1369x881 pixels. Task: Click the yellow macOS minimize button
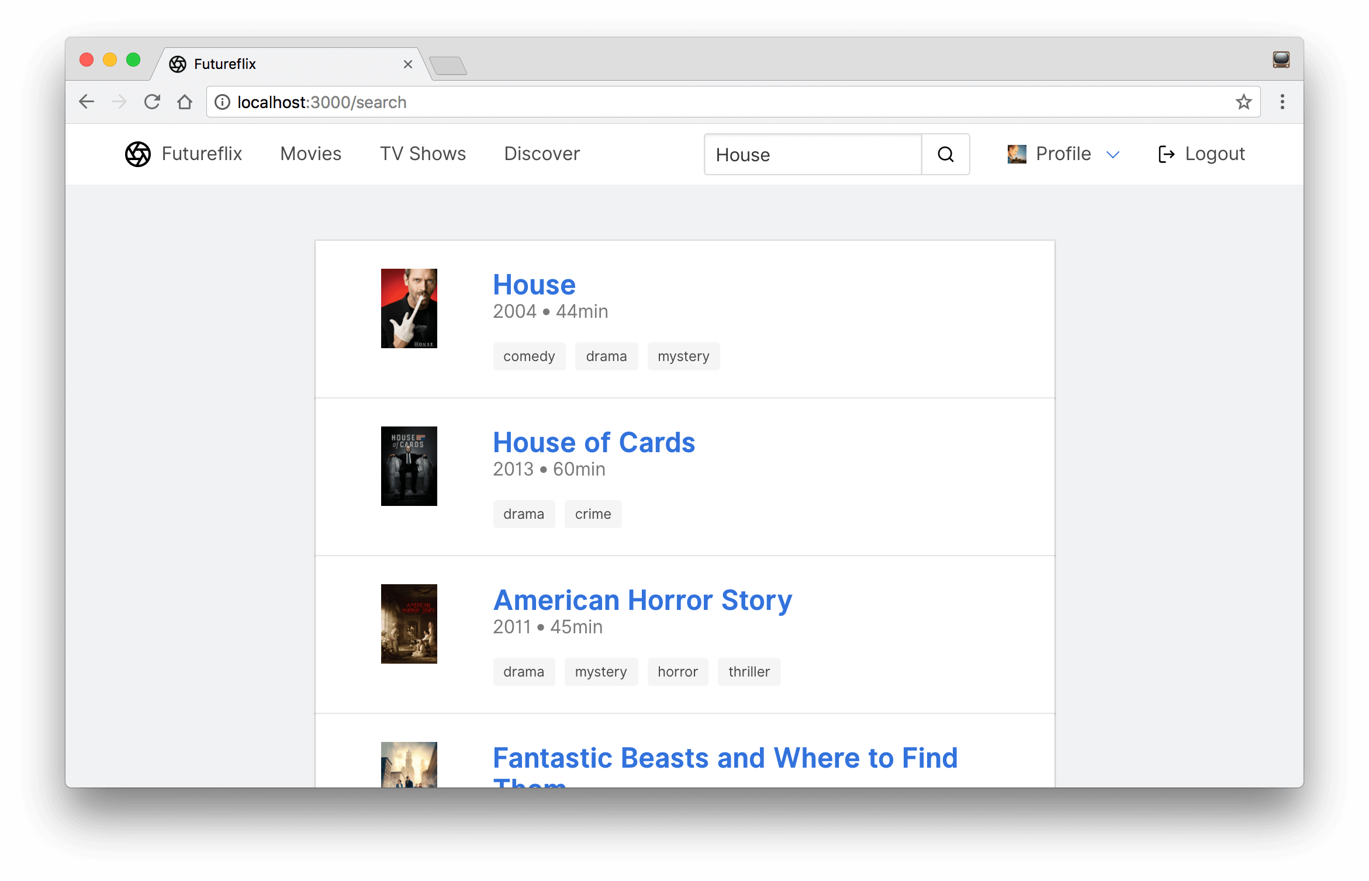click(110, 60)
